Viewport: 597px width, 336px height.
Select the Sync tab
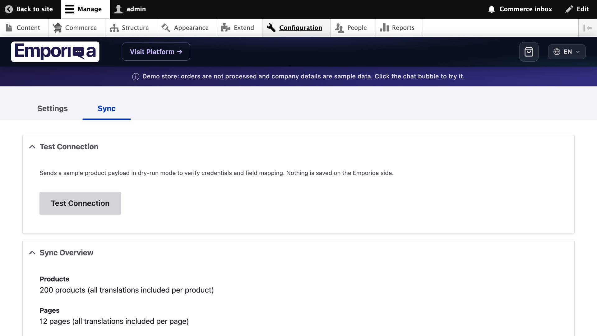pos(106,108)
